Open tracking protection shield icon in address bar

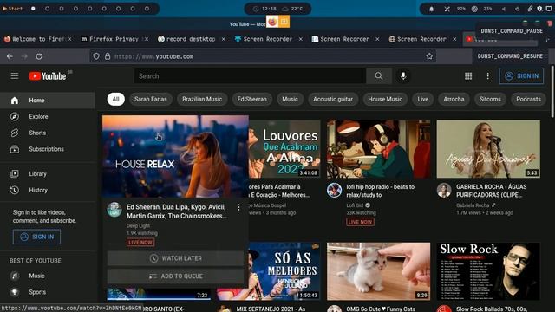coord(96,56)
